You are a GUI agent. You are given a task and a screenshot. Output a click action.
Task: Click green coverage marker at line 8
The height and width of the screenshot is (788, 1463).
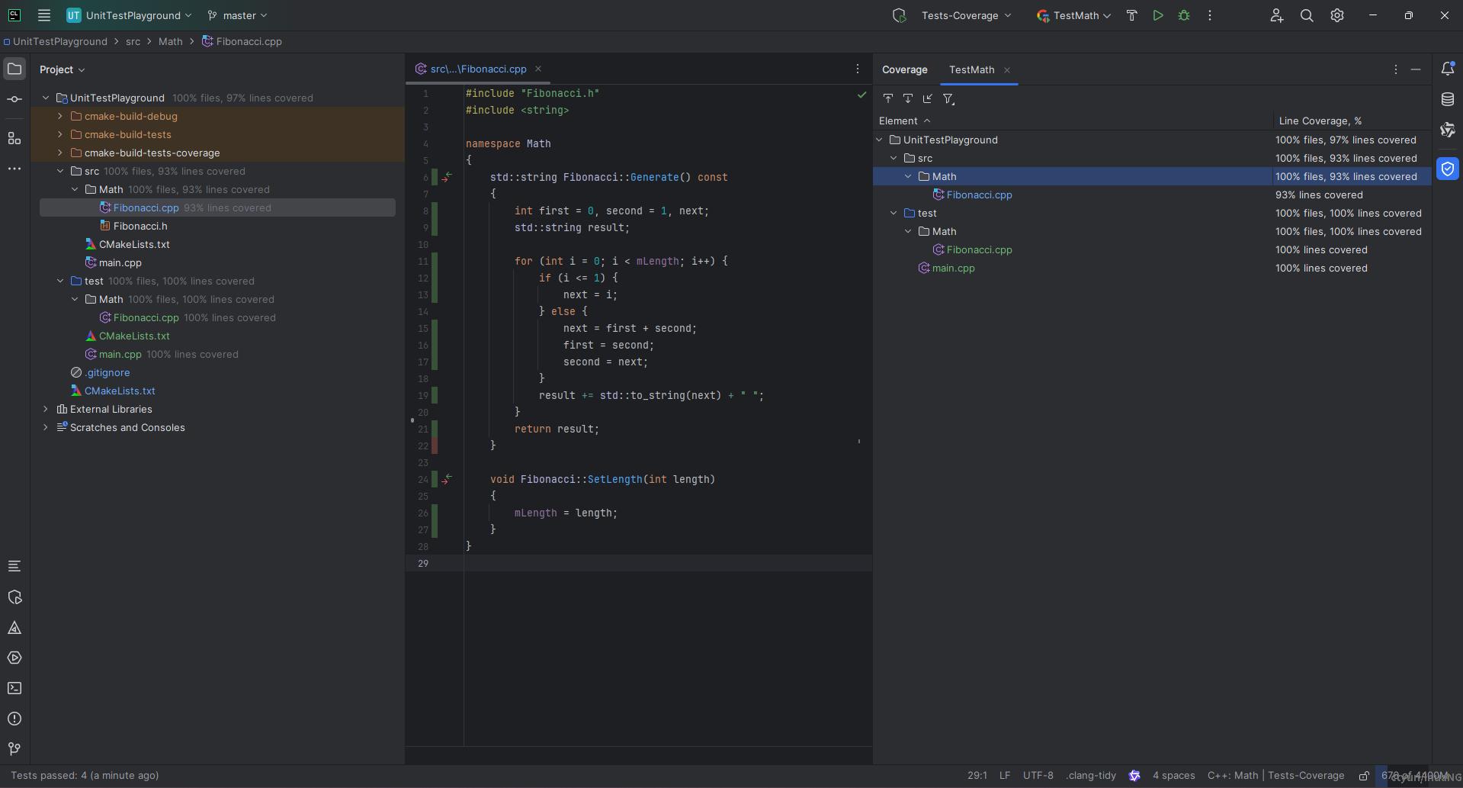(435, 211)
